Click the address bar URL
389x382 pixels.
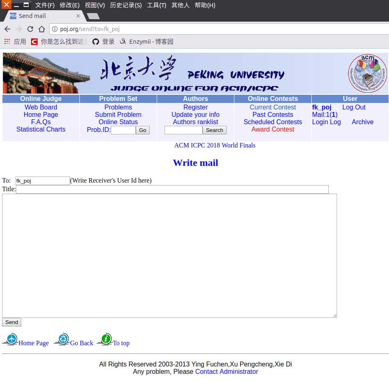[x=90, y=29]
